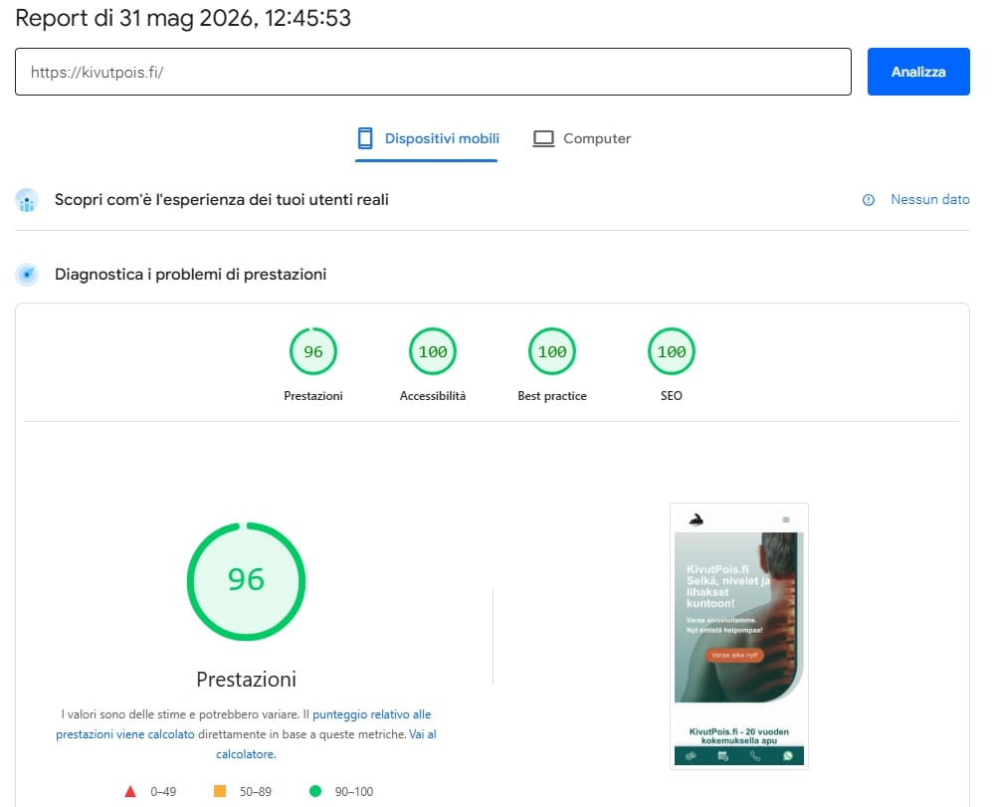Click the info icon beside Nessun dato
Viewport: 998px width, 807px height.
[869, 200]
